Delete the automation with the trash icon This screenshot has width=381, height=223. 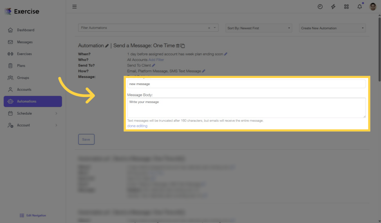coord(178,46)
